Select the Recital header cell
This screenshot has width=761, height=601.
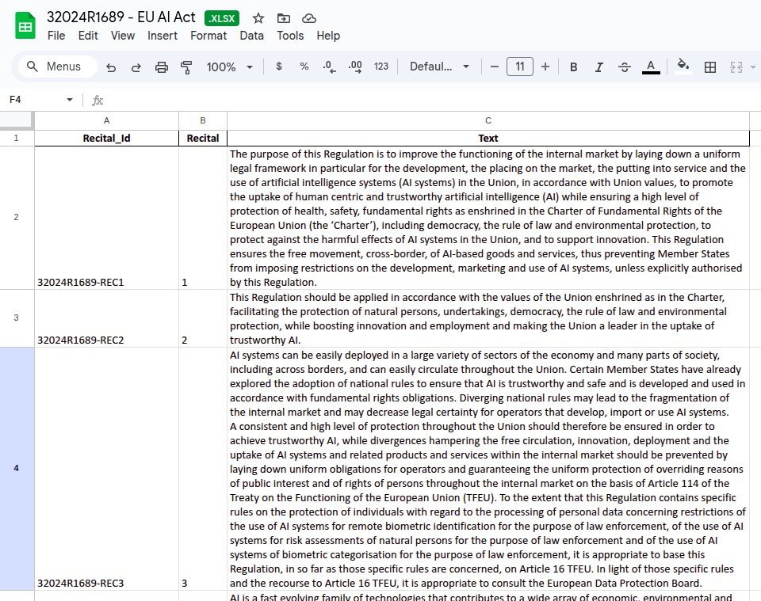tap(203, 138)
